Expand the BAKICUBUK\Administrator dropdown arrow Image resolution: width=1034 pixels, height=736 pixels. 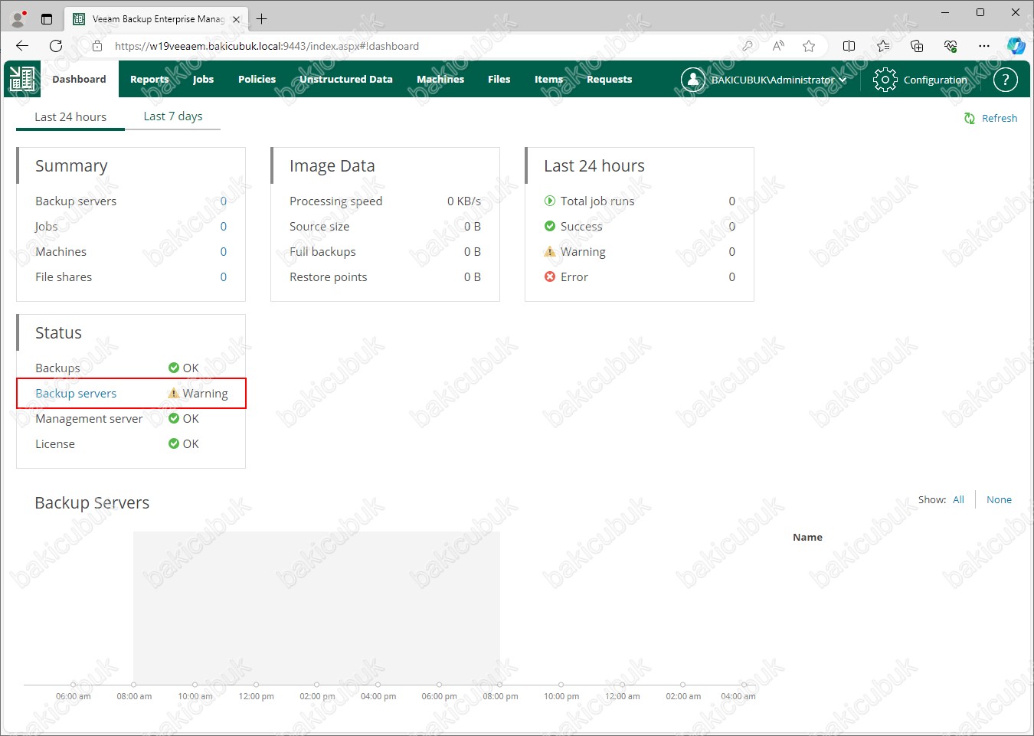(x=843, y=80)
